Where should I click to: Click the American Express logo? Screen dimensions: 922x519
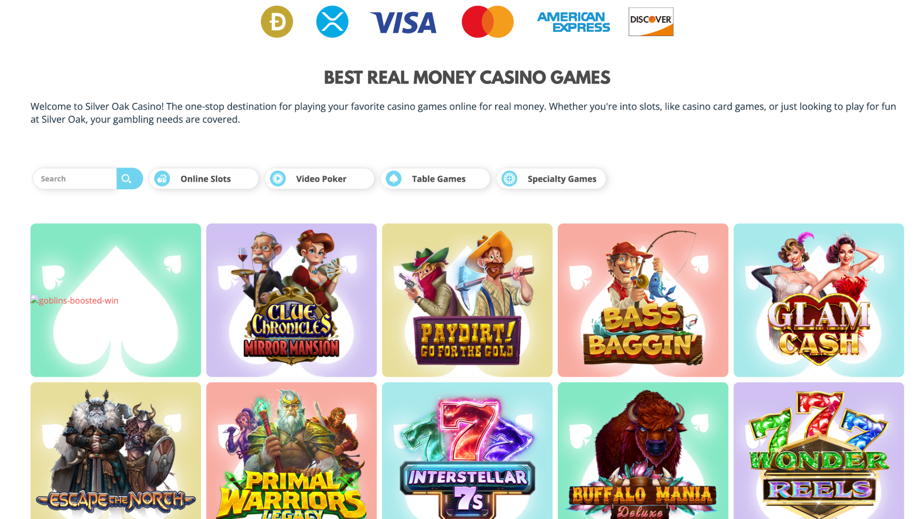[x=573, y=22]
